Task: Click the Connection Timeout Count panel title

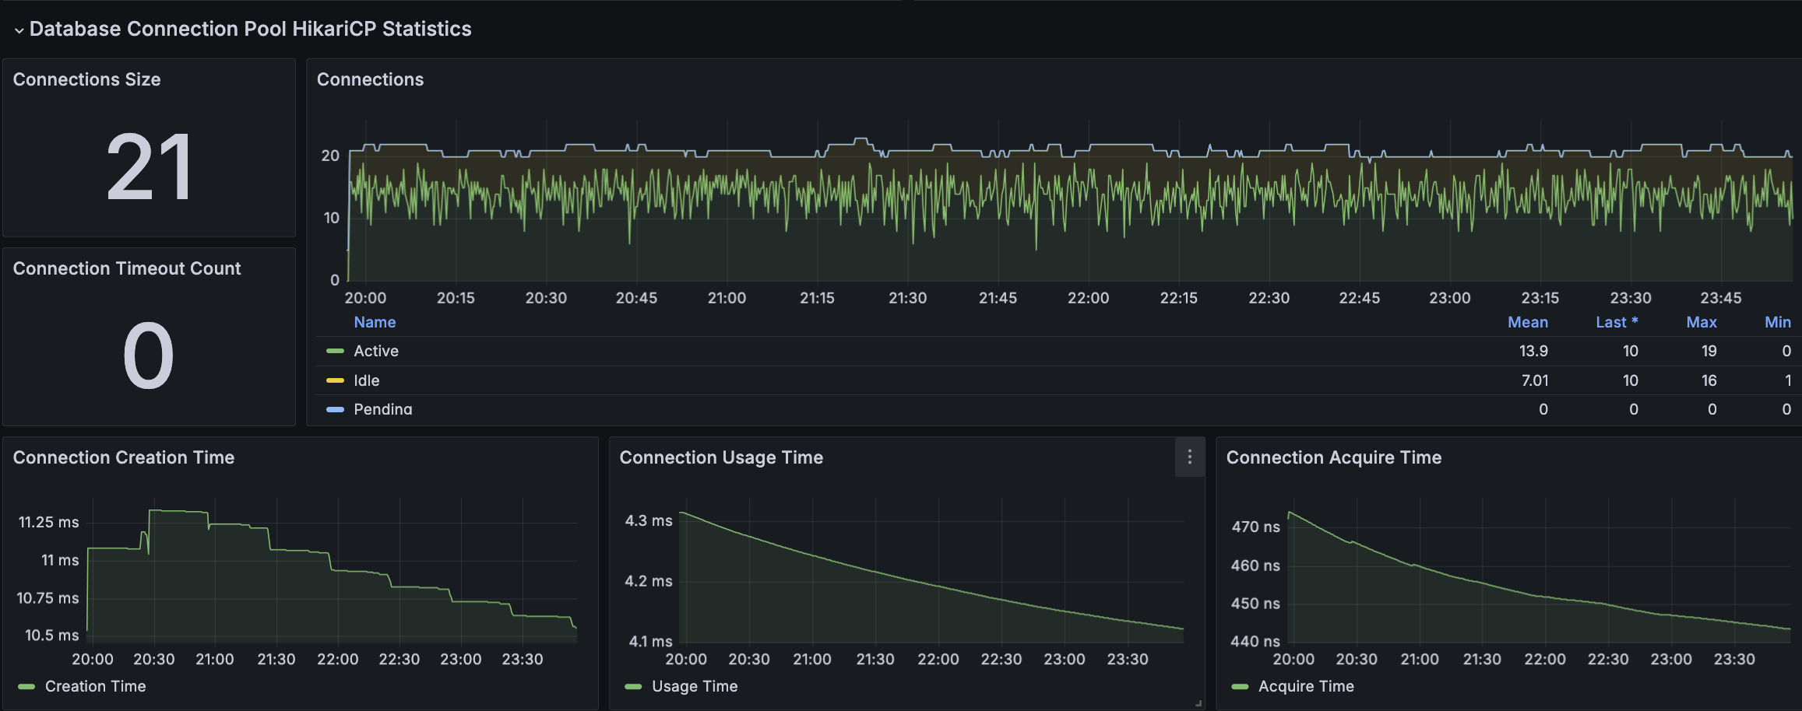Action: (127, 268)
